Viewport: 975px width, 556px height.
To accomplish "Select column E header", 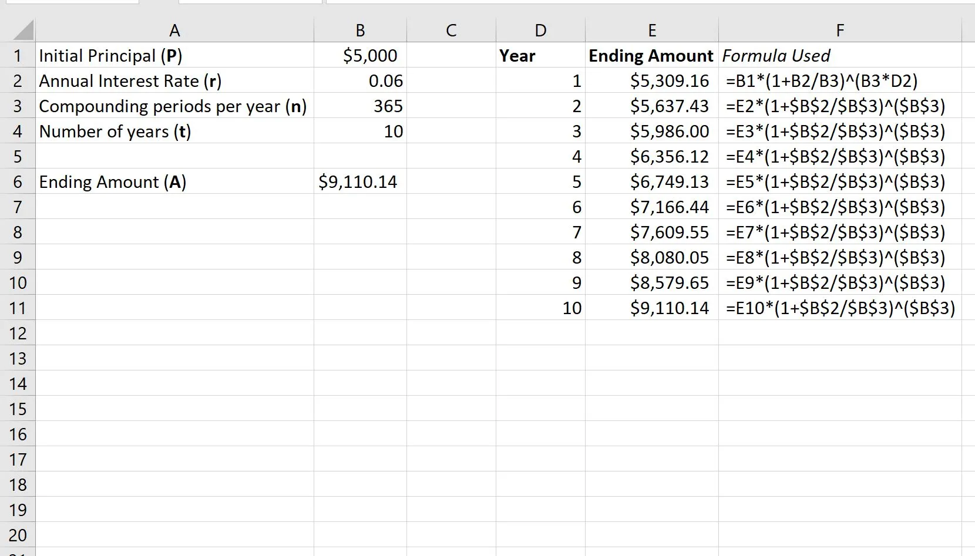I will click(x=652, y=30).
